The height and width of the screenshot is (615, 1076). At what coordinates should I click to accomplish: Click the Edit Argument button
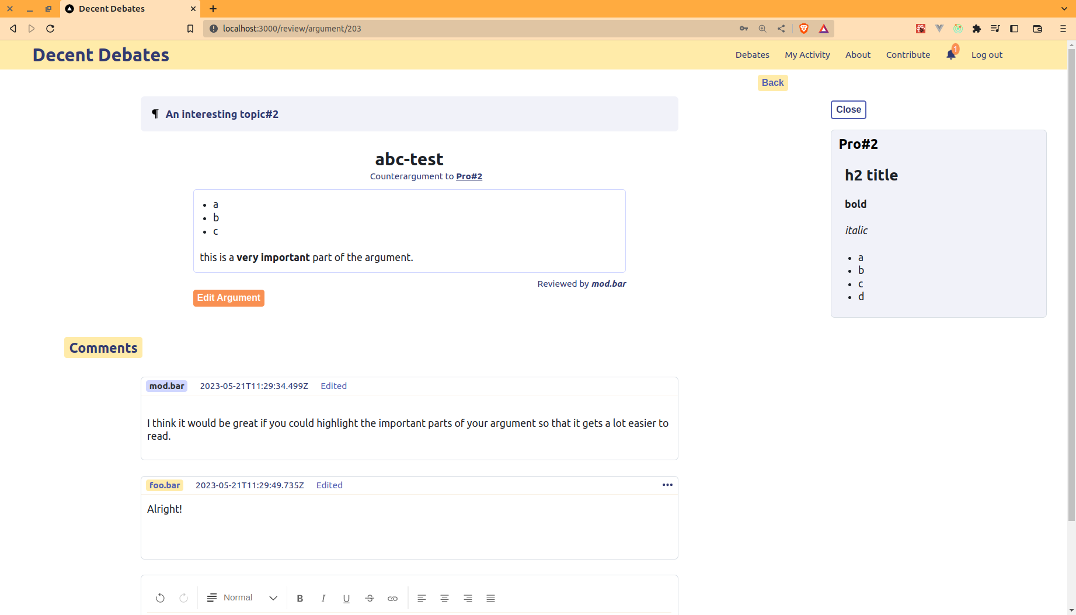(228, 298)
